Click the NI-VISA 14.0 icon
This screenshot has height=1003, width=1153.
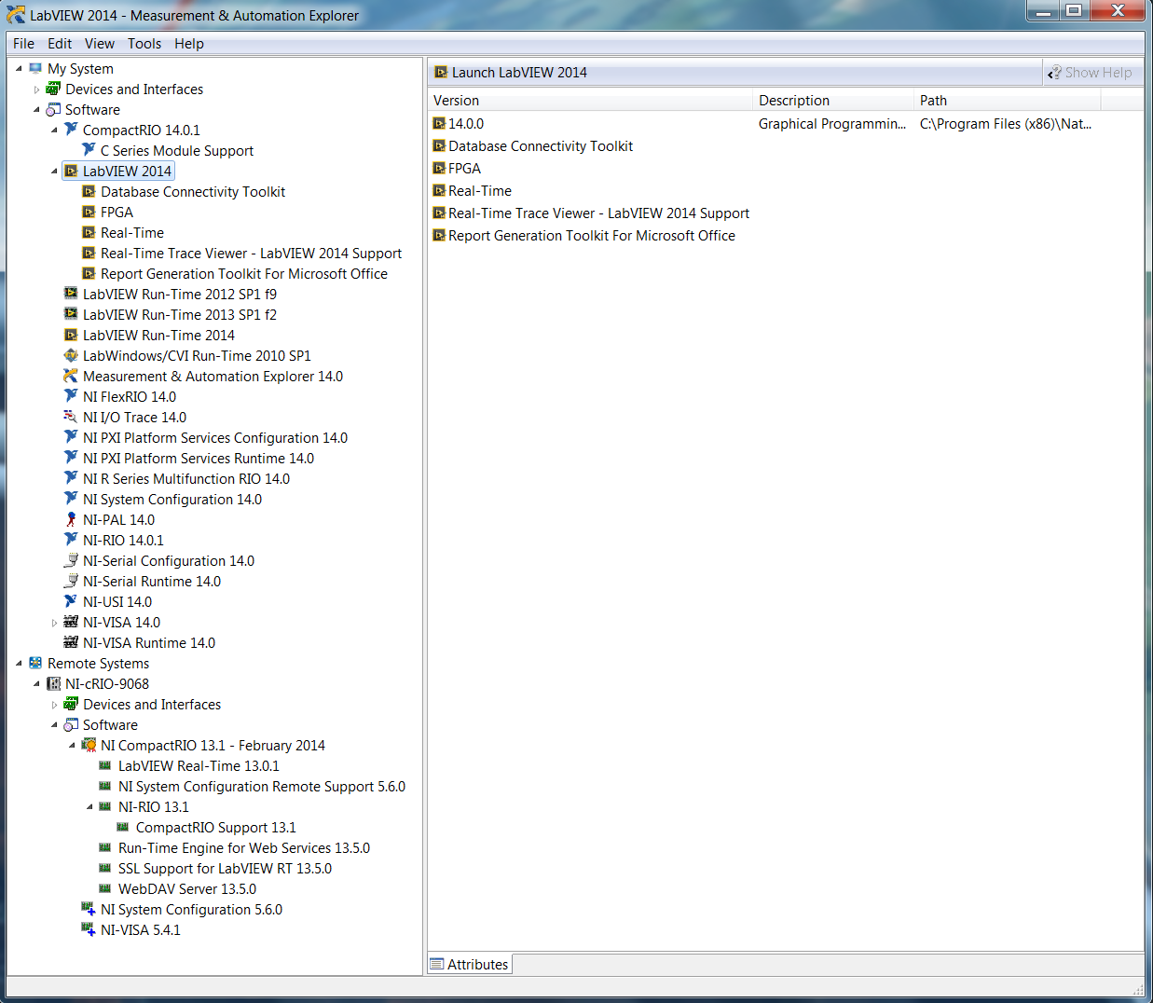71,622
